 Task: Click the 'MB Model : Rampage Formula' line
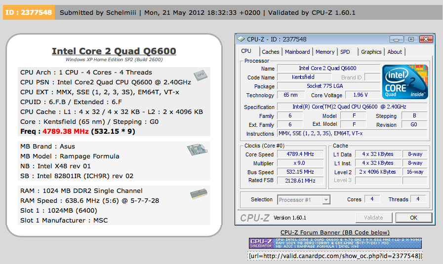[70, 156]
